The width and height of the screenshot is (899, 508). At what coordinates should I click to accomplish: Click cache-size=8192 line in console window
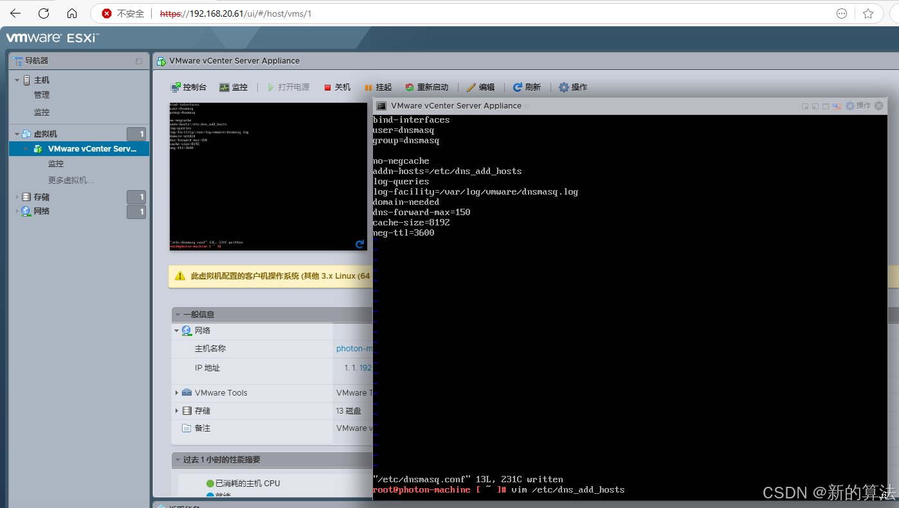tap(412, 223)
